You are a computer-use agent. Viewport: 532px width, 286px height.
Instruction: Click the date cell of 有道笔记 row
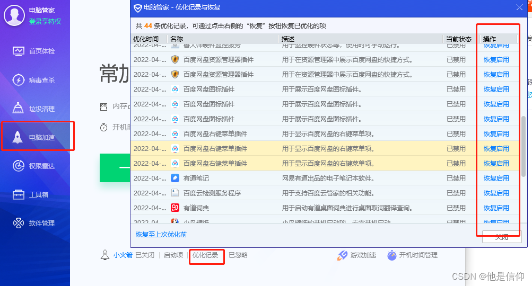(150, 178)
